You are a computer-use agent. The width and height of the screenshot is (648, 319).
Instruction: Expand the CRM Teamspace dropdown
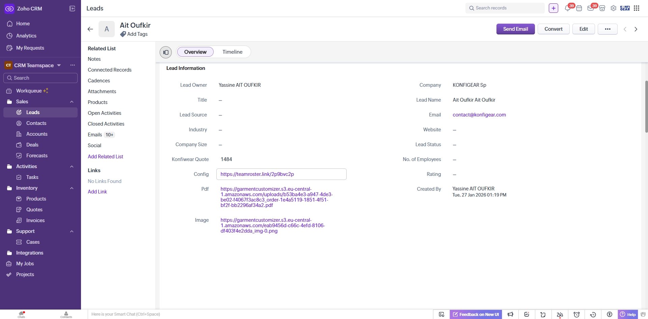click(59, 65)
